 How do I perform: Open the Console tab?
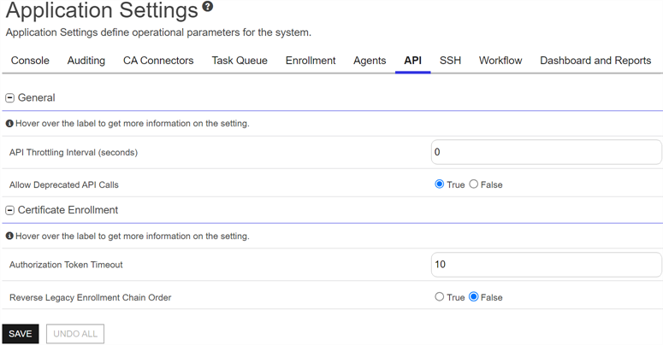click(30, 61)
